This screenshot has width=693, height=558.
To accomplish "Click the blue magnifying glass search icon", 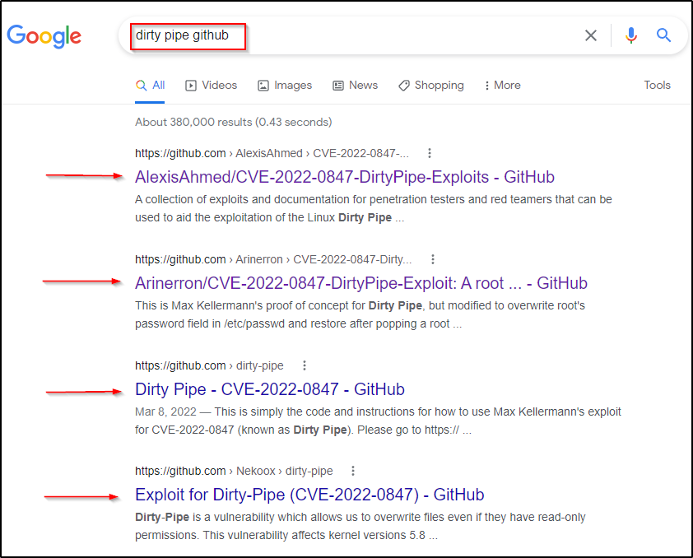I will tap(663, 35).
